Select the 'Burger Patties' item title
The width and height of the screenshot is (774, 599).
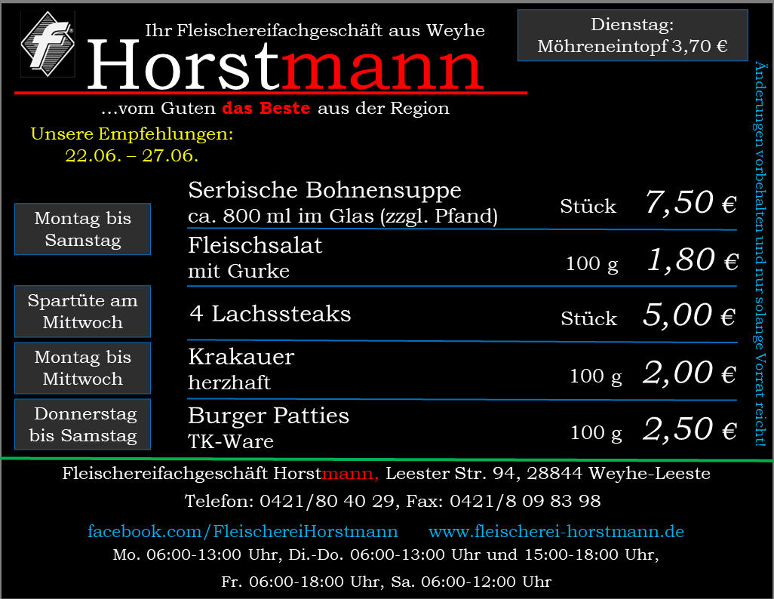(269, 416)
